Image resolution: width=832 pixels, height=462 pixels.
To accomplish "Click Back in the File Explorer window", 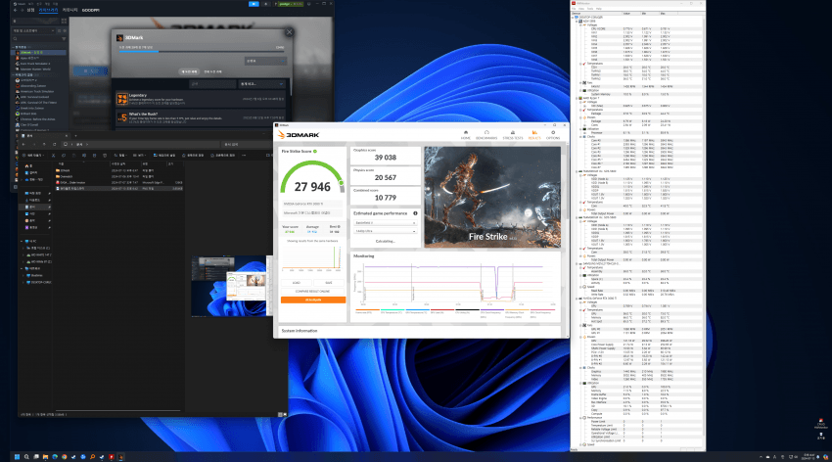I will pyautogui.click(x=23, y=144).
